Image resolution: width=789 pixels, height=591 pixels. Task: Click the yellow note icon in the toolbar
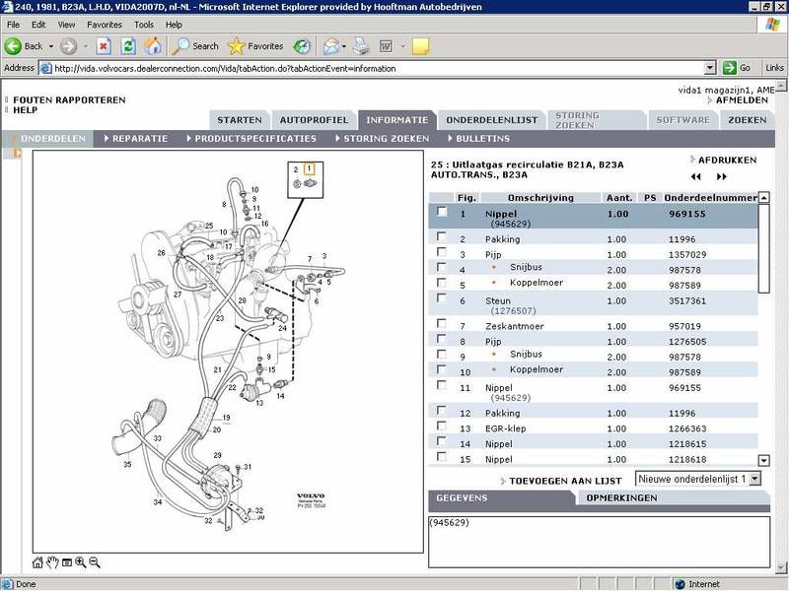420,46
